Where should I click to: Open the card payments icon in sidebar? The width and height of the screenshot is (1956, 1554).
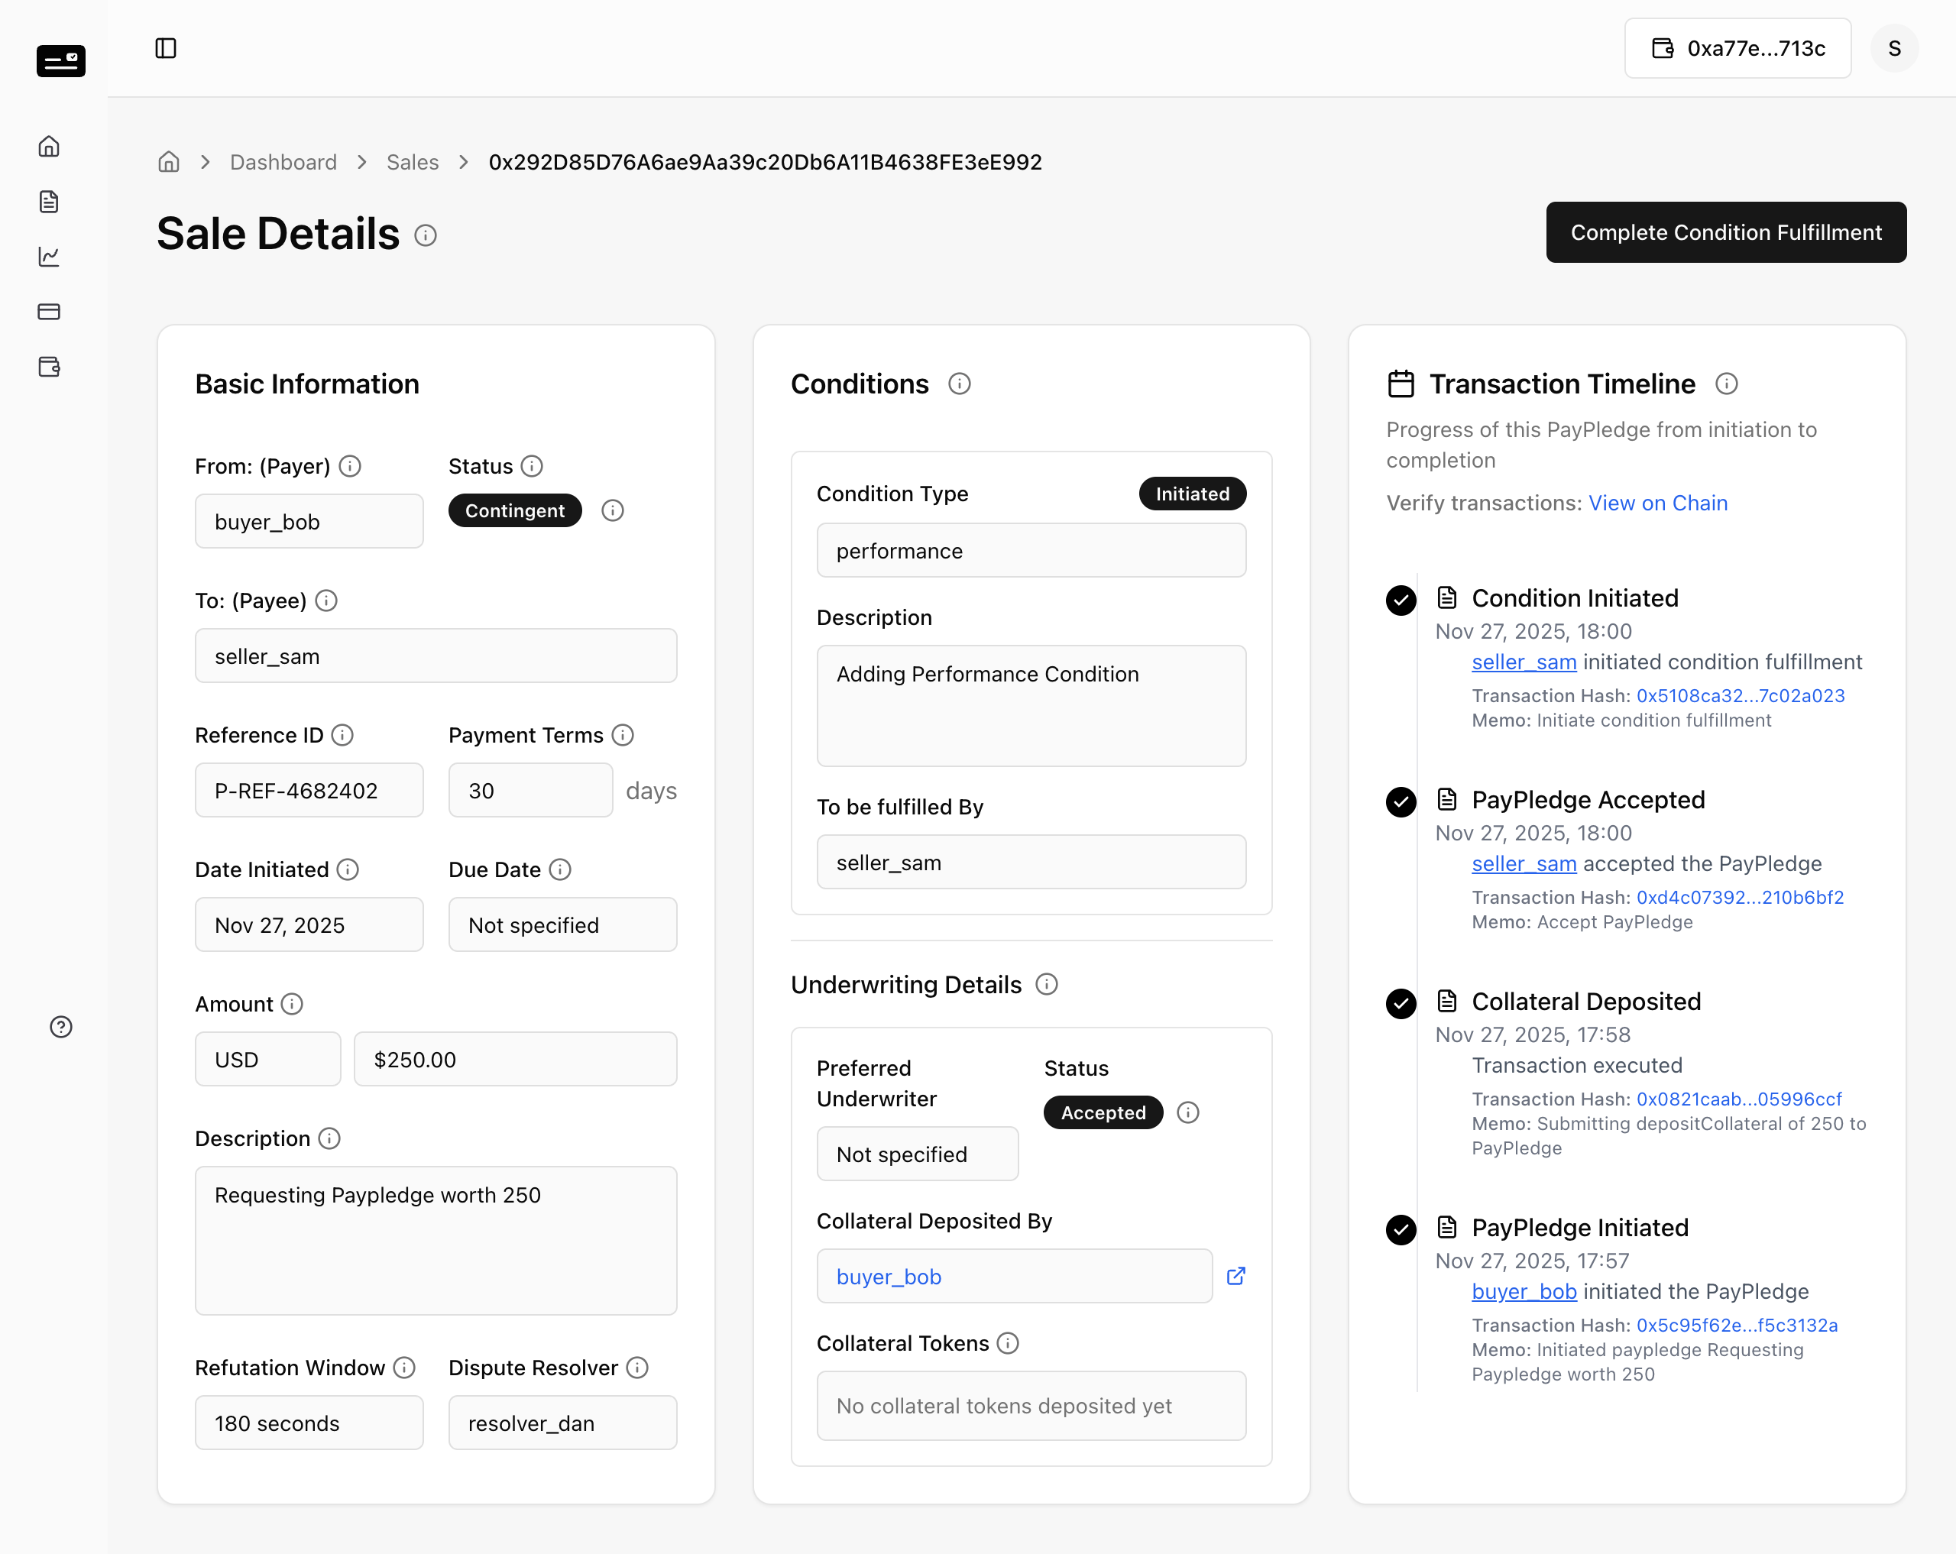point(49,312)
